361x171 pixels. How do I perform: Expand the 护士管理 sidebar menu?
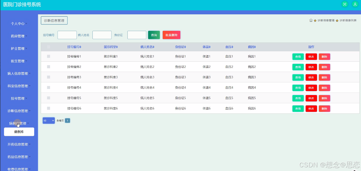tap(19, 49)
